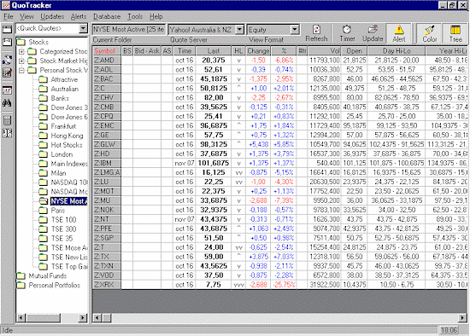Click the Open column header
This screenshot has height=336, width=470.
(355, 51)
